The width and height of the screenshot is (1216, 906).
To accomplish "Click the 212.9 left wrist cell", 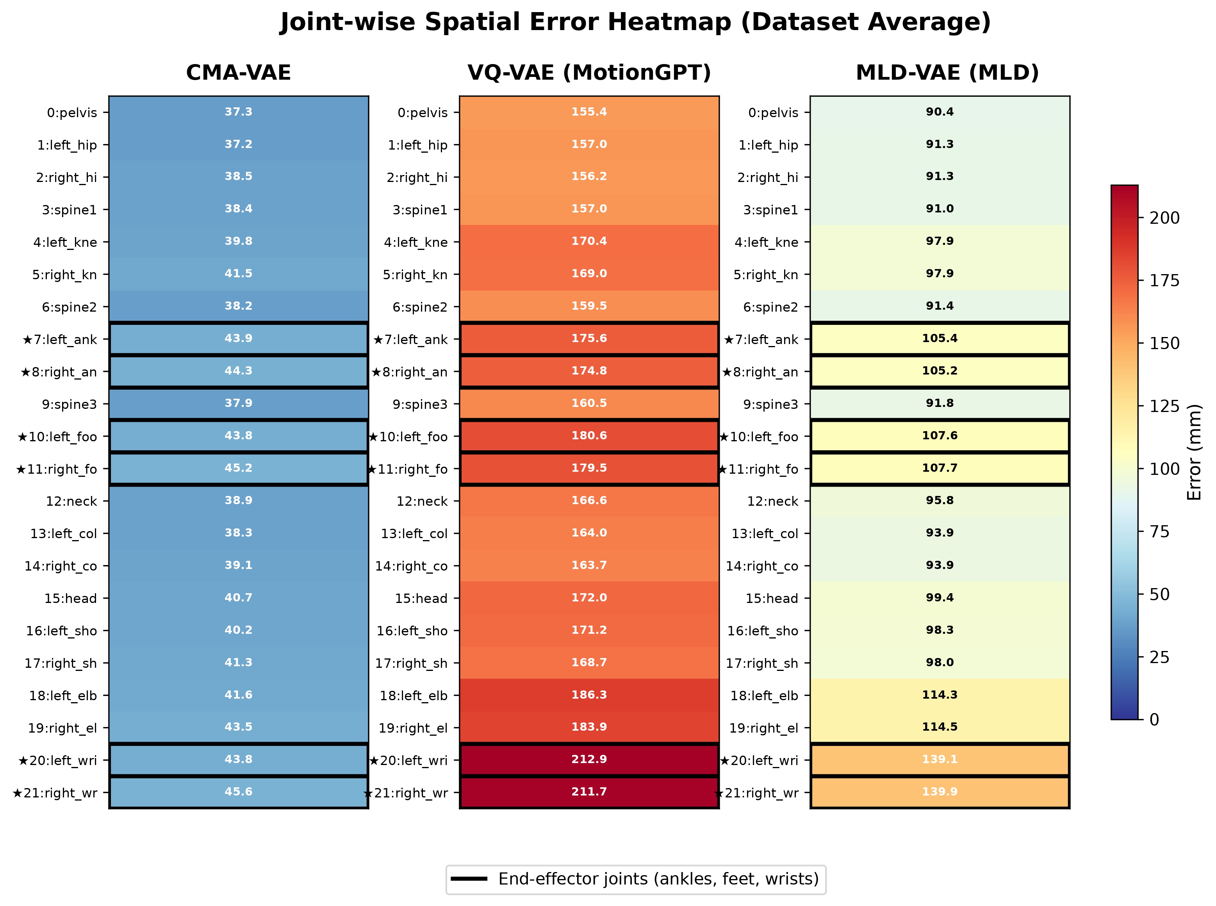I will pos(589,760).
